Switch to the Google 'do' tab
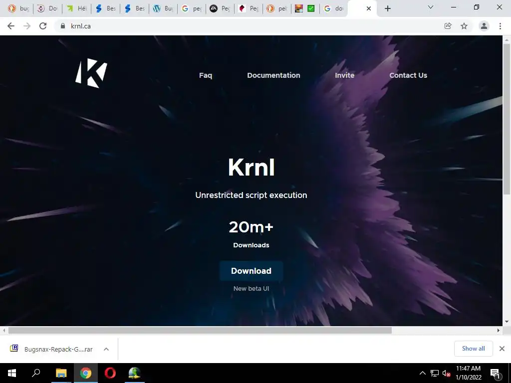511x383 pixels. pos(334,8)
